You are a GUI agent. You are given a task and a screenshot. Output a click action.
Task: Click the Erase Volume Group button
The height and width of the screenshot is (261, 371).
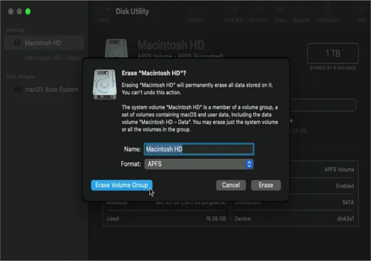coord(121,185)
